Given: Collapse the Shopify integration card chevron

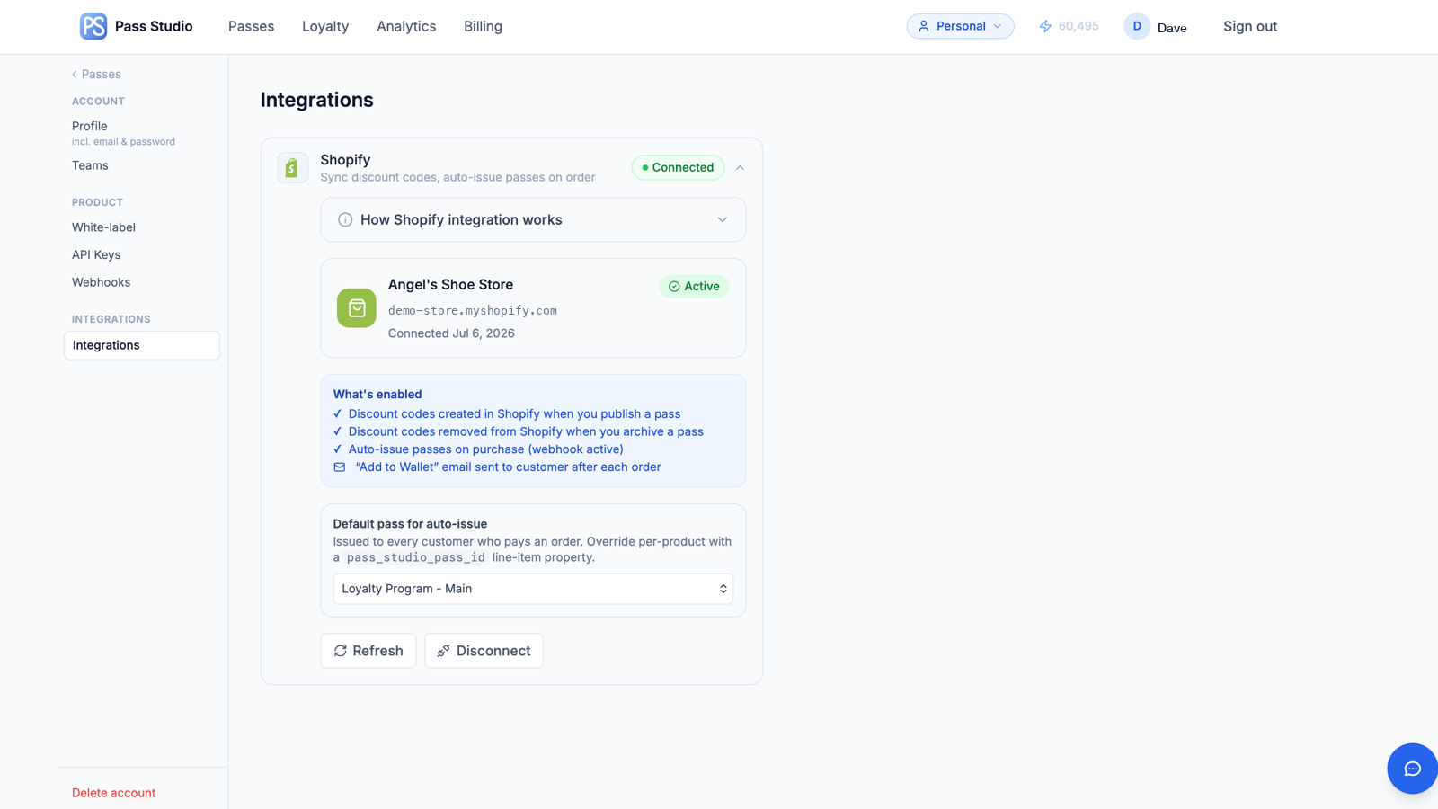Looking at the screenshot, I should point(740,168).
